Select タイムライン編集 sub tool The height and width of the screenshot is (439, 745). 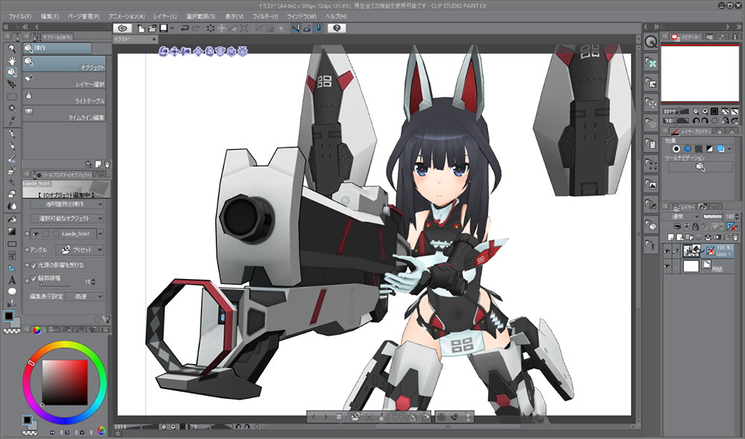[64, 115]
